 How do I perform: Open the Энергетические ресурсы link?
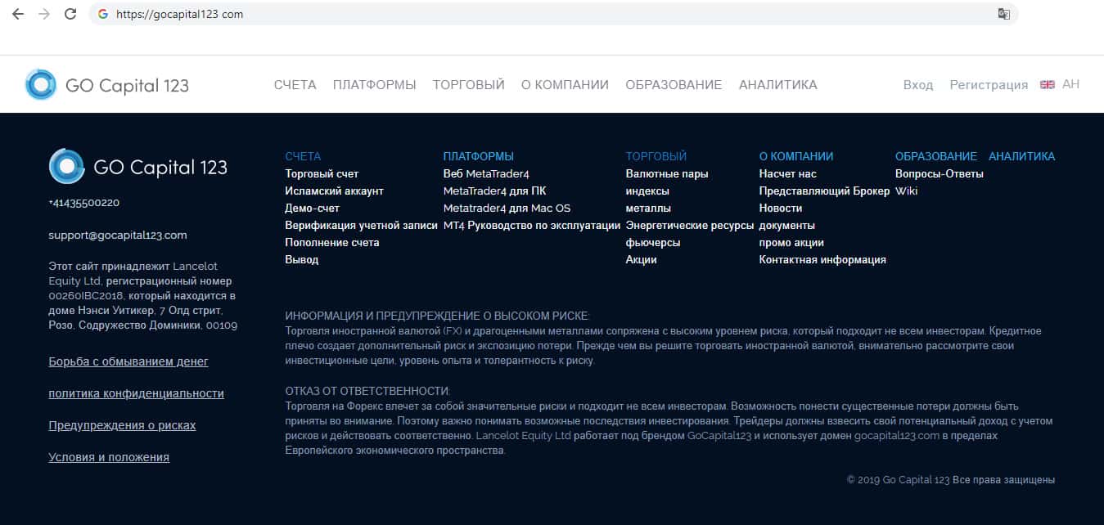pyautogui.click(x=689, y=225)
